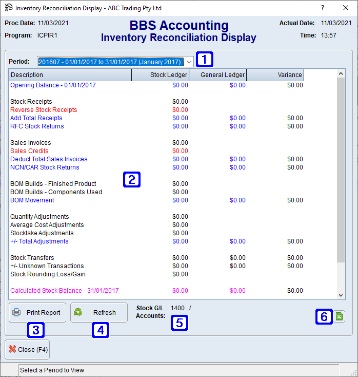Click the help question mark button
Viewport: 358px width, 377px height.
click(323, 8)
